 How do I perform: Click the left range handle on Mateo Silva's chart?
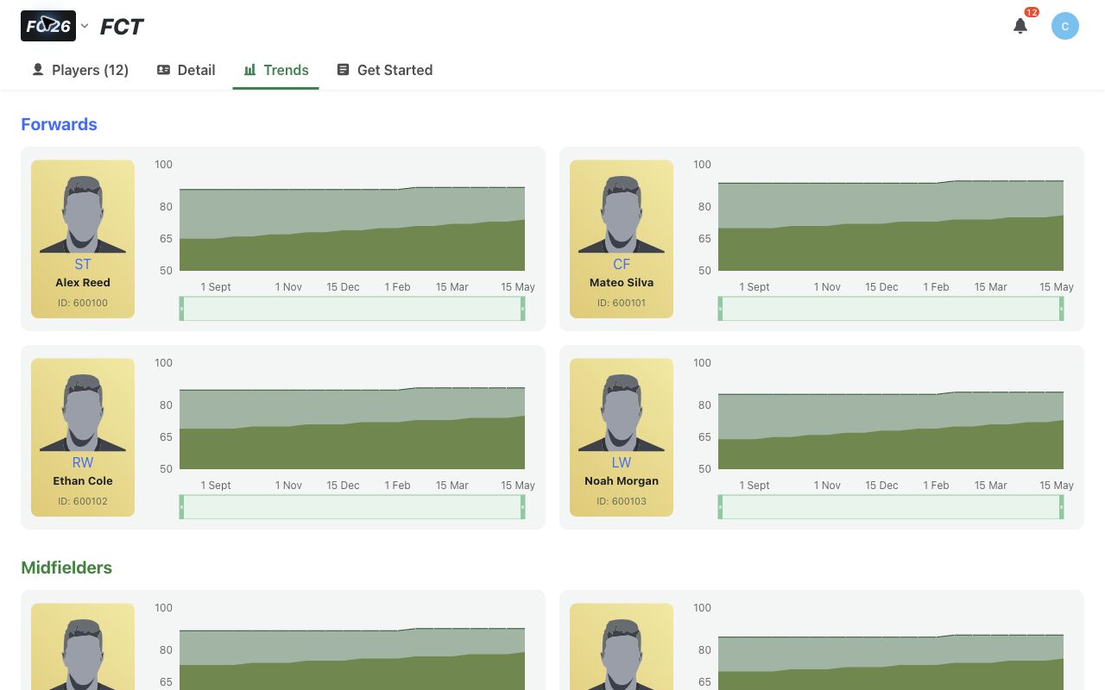(x=720, y=309)
